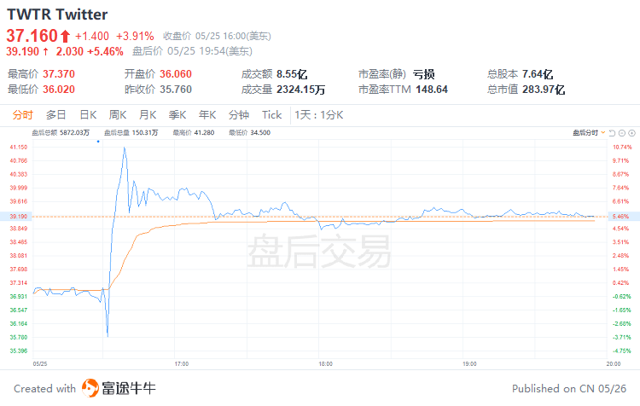Open the 分钟 tab
This screenshot has width=640, height=406.
(239, 115)
